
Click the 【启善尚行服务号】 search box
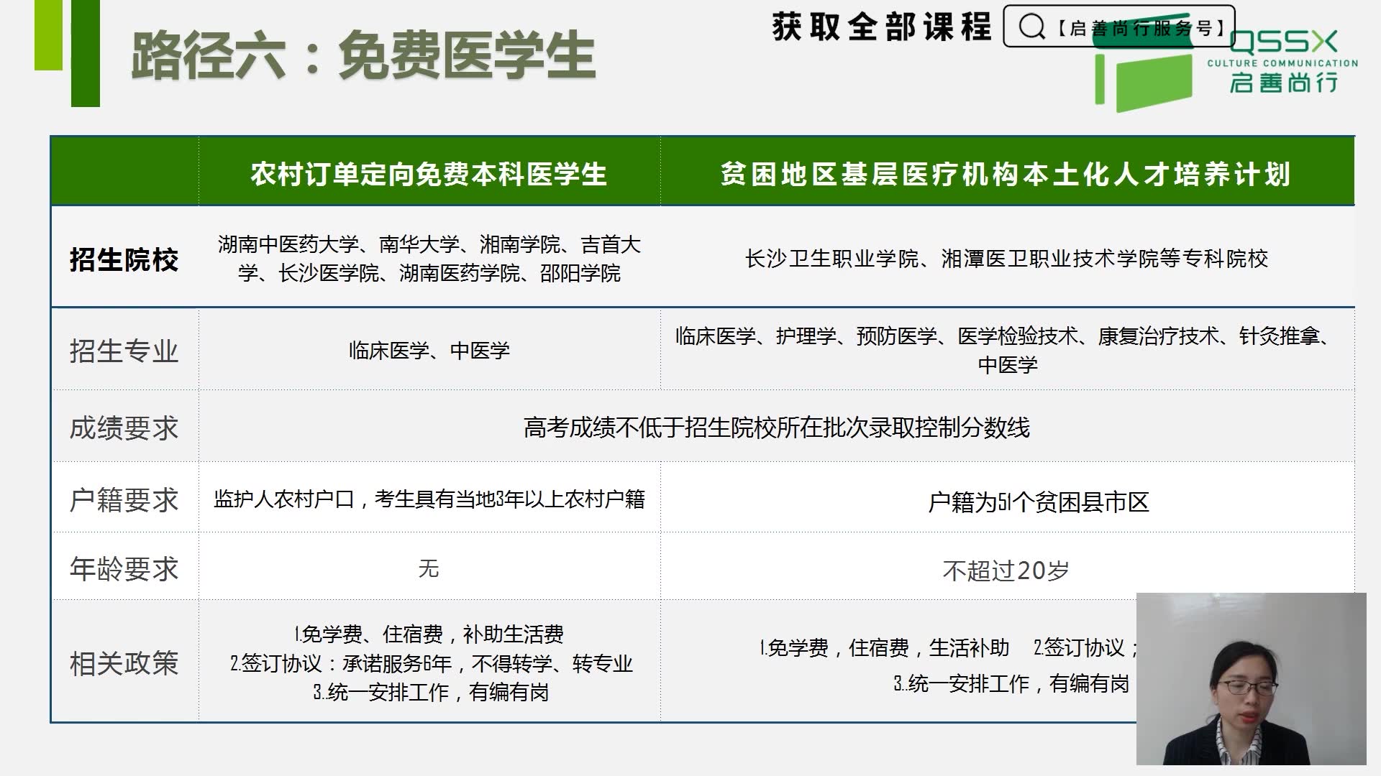pyautogui.click(x=1118, y=27)
